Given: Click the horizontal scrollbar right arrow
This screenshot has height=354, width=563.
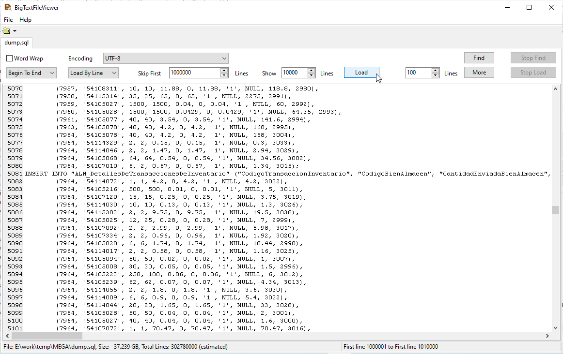Looking at the screenshot, I should coord(547,336).
